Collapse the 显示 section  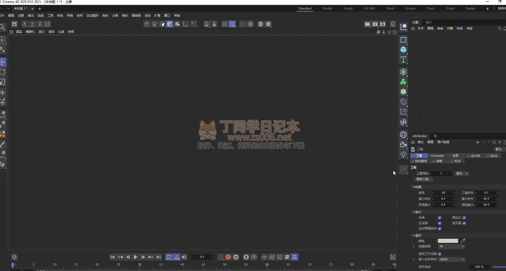(414, 235)
